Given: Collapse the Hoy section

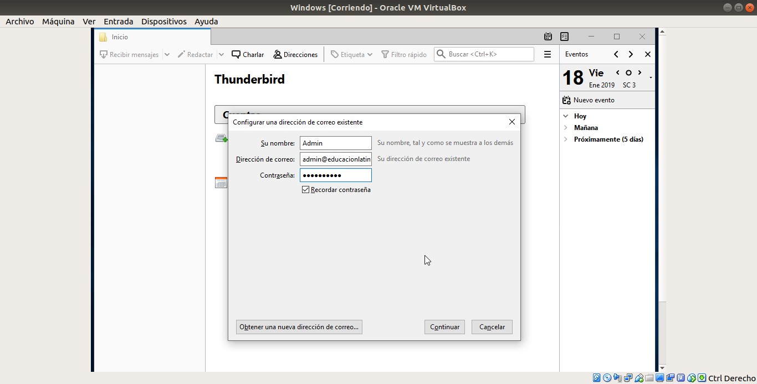Looking at the screenshot, I should (566, 116).
